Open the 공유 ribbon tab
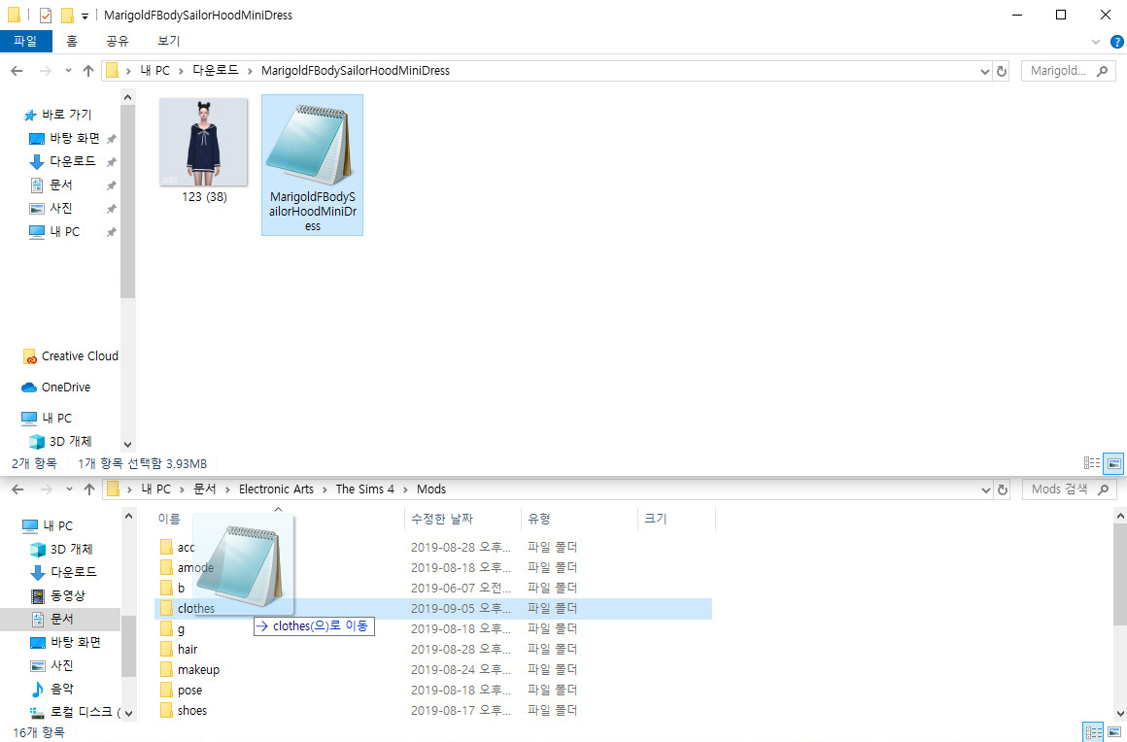The height and width of the screenshot is (742, 1127). pyautogui.click(x=118, y=42)
